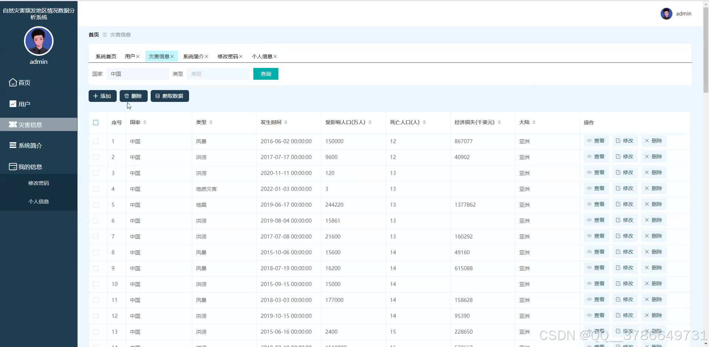This screenshot has width=709, height=347.
Task: Edit row 12 with 修改 button
Action: (625, 315)
